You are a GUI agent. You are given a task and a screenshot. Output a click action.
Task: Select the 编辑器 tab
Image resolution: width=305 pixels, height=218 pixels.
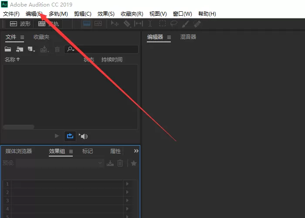(x=155, y=37)
